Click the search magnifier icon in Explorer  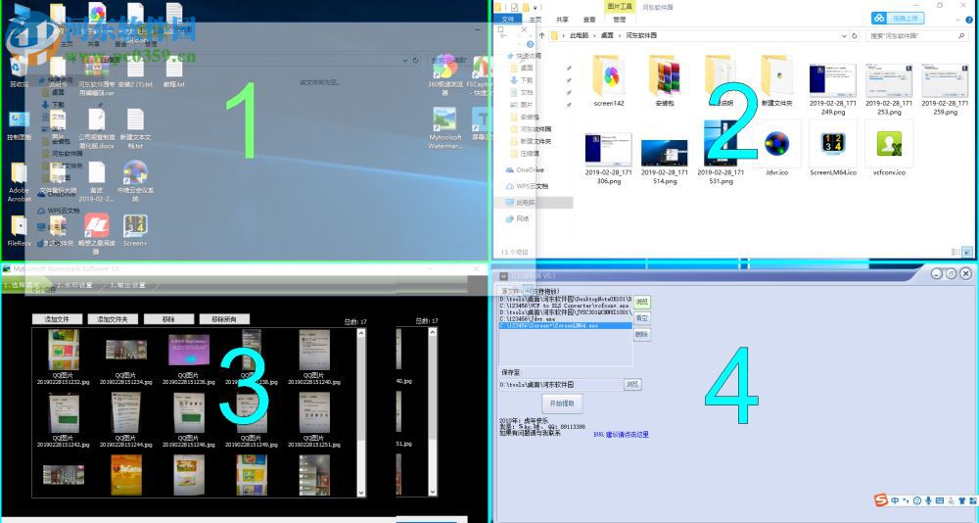tap(961, 35)
